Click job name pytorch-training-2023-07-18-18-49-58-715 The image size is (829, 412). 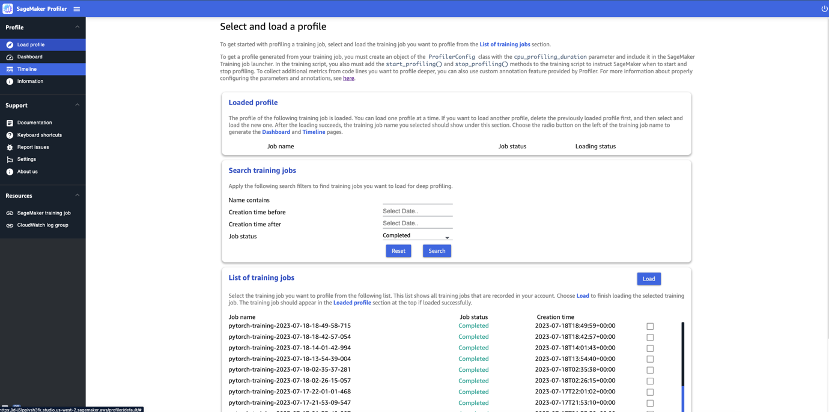click(290, 326)
